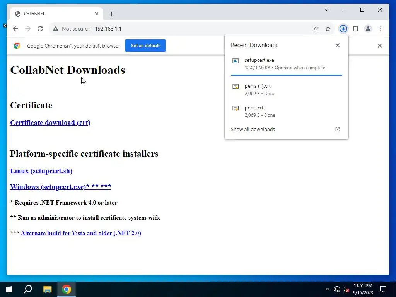Open the side panel icon
The width and height of the screenshot is (396, 297).
coord(356,29)
